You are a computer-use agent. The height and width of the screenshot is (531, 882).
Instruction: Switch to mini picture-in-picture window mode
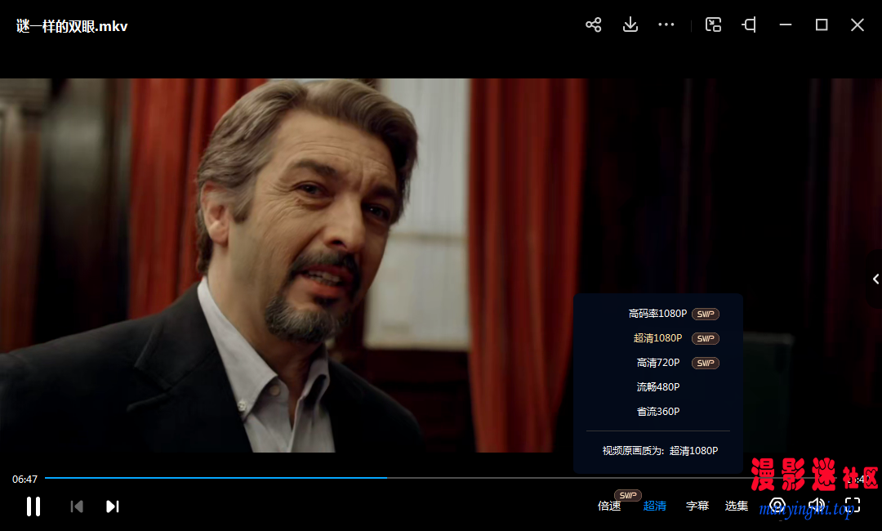click(x=713, y=25)
